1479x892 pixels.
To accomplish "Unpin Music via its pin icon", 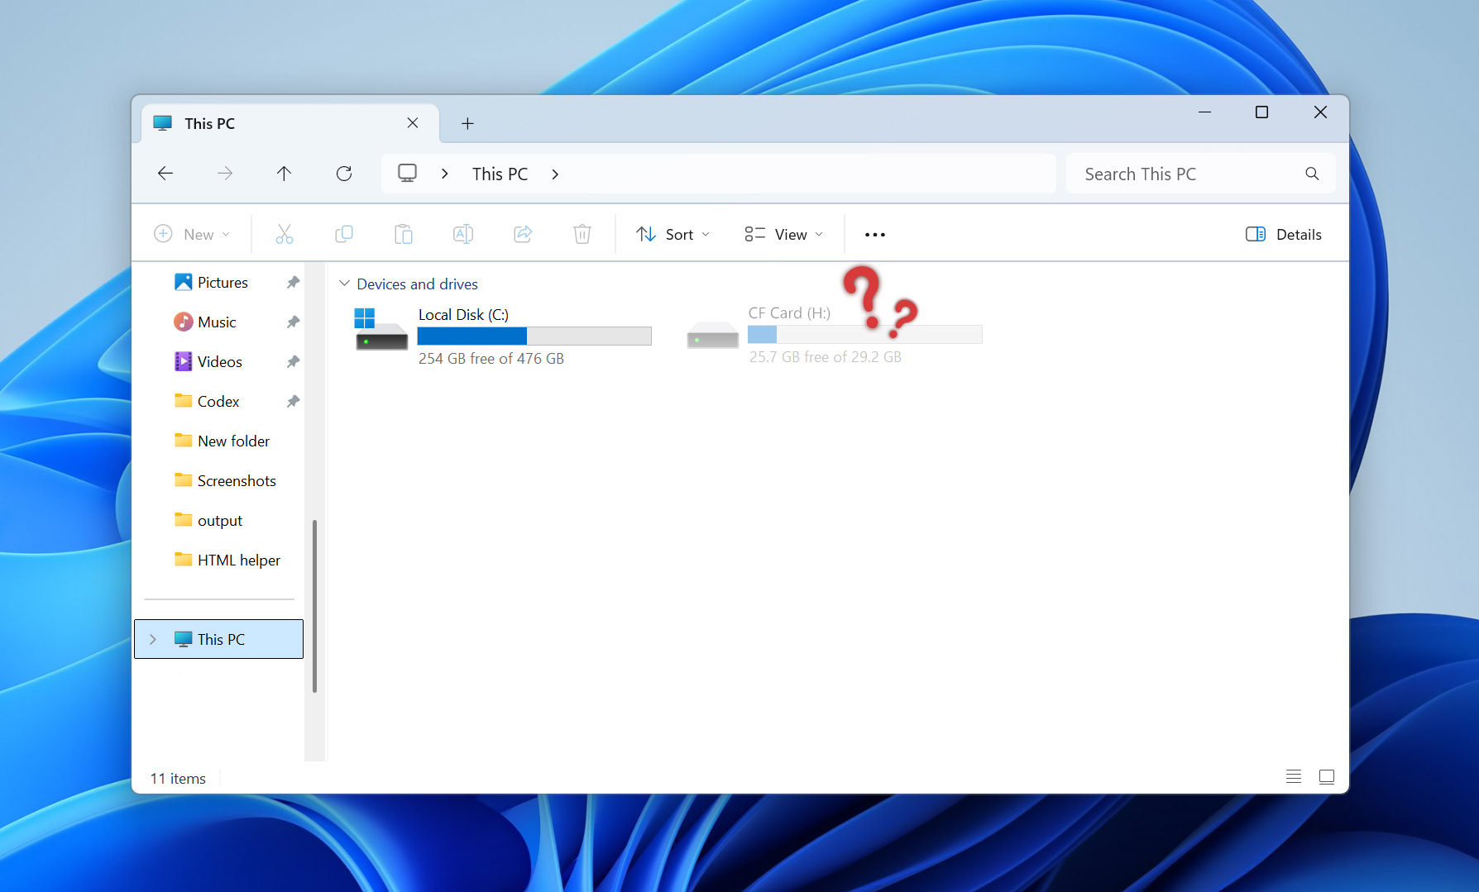I will [293, 322].
